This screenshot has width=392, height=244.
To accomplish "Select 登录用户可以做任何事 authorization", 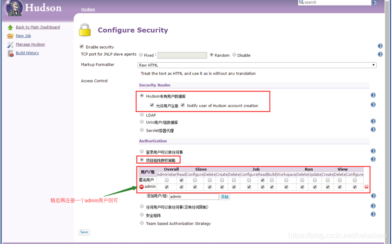I will [x=142, y=151].
